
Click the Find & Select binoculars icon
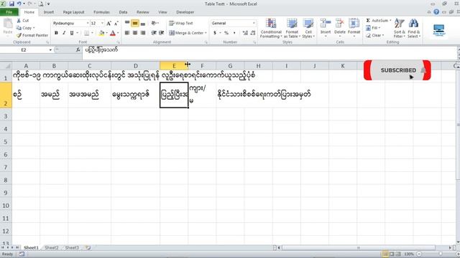414,24
